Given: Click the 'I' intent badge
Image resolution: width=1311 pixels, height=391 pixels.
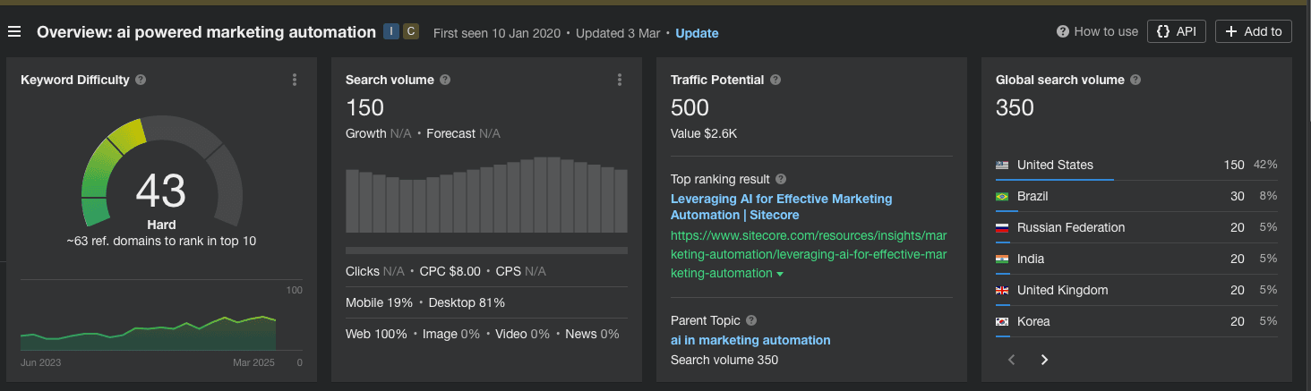Looking at the screenshot, I should click(391, 31).
